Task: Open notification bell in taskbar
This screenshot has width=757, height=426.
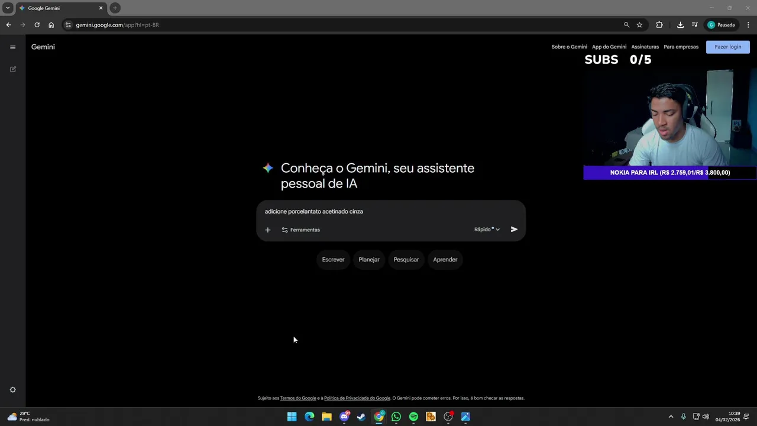Action: (746, 417)
